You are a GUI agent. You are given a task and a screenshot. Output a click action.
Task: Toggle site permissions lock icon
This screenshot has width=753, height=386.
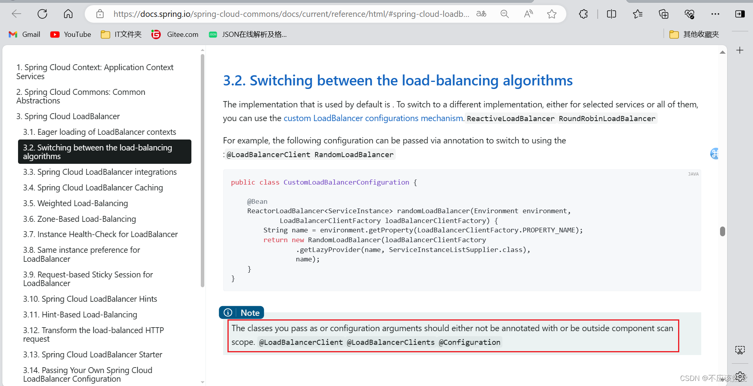click(x=100, y=14)
